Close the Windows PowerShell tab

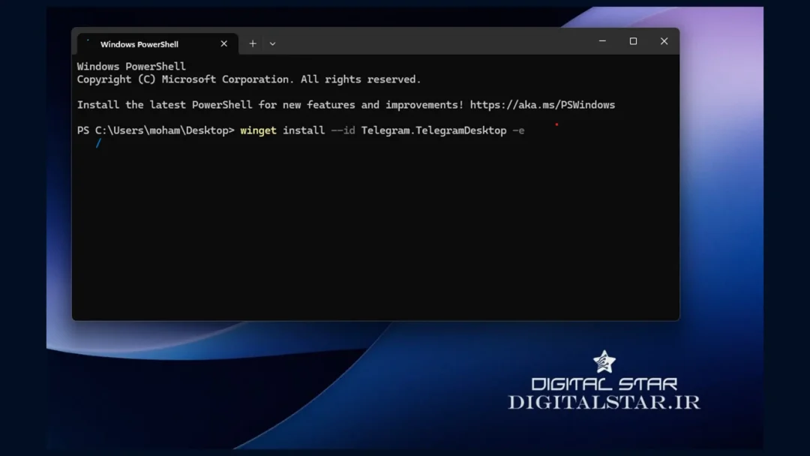[223, 43]
